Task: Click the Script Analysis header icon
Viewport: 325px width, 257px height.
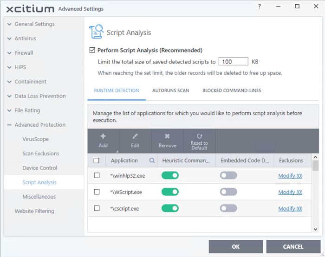Action: click(96, 32)
